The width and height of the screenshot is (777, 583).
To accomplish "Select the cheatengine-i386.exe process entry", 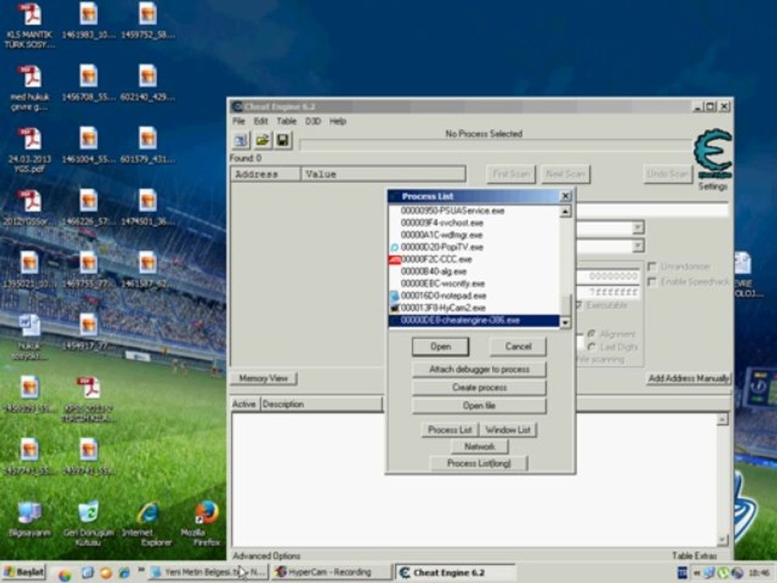I will (x=474, y=321).
